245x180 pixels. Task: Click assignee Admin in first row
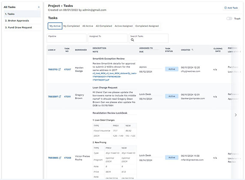143,67
